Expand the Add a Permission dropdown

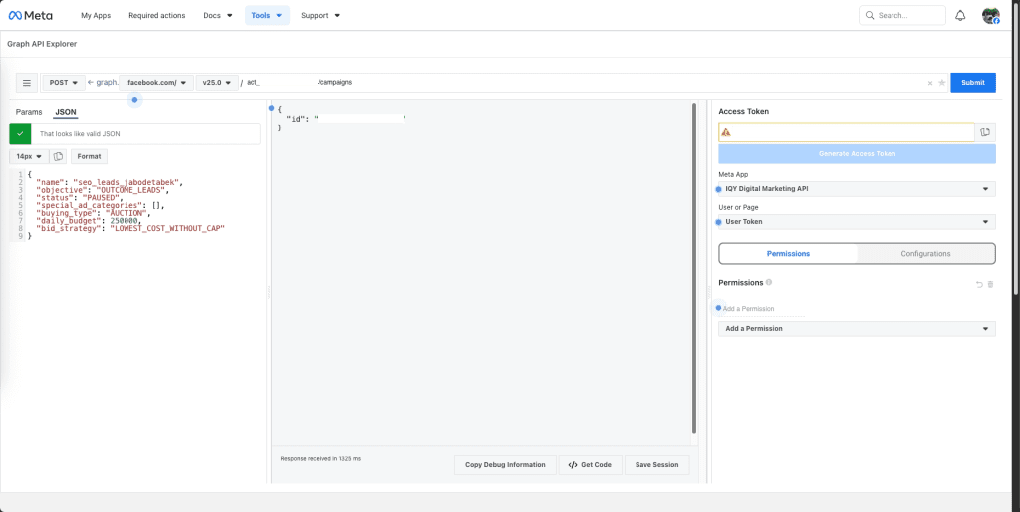click(857, 329)
